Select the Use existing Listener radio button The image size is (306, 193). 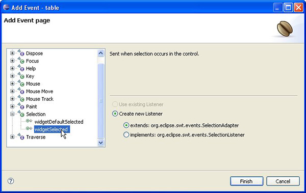(115, 104)
